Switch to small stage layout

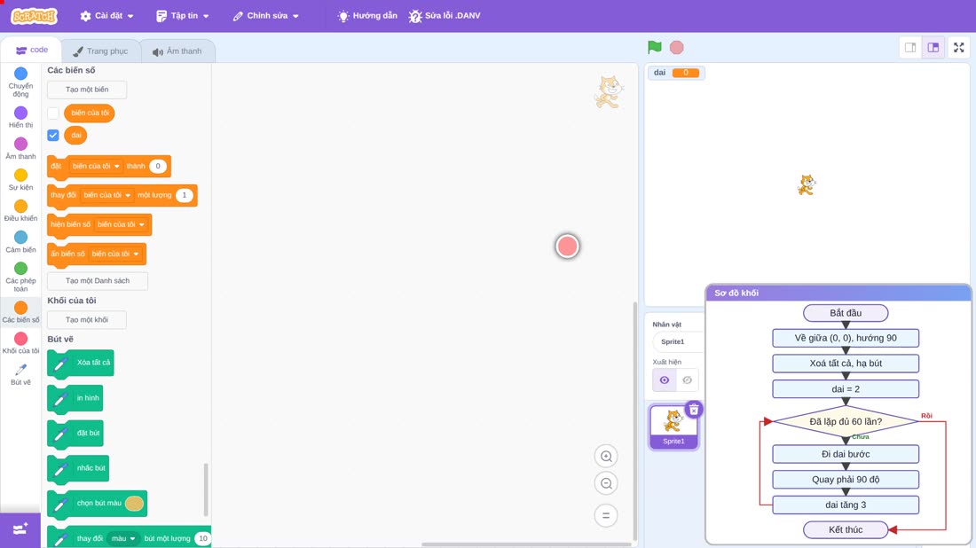coord(910,47)
